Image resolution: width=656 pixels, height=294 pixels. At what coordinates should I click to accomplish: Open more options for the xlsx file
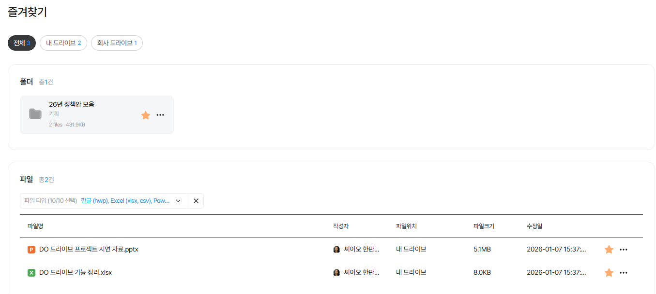(x=624, y=273)
